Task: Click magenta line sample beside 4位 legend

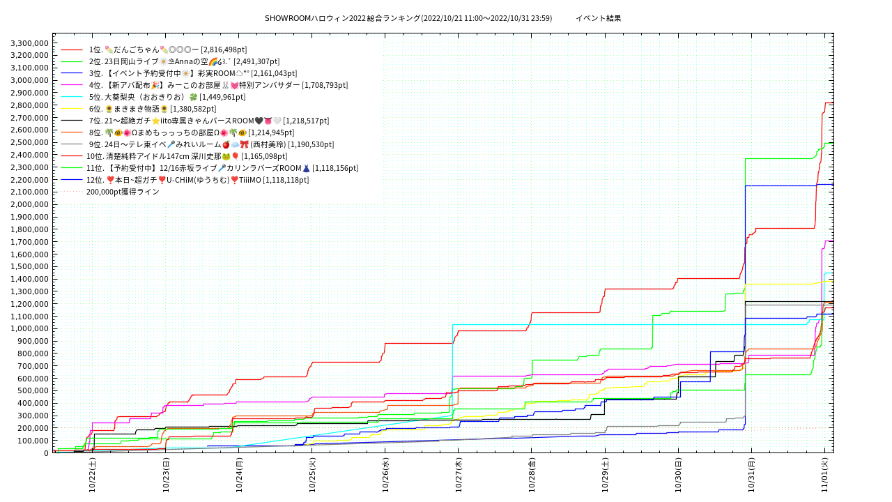Action: pyautogui.click(x=72, y=85)
